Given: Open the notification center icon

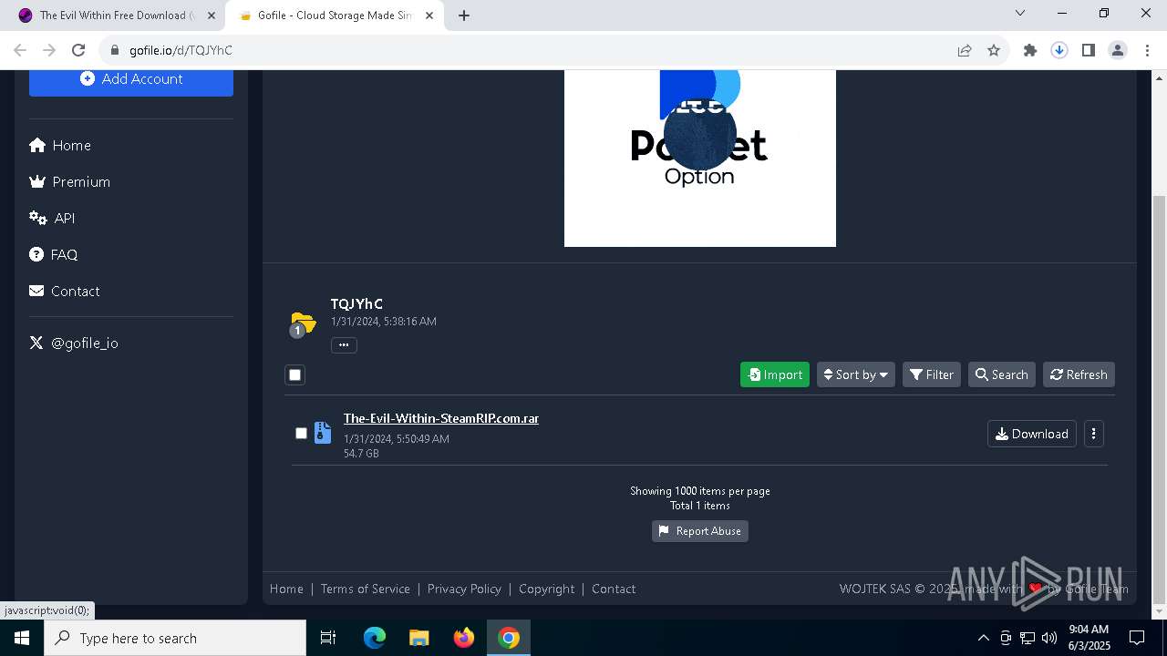Looking at the screenshot, I should click(1137, 638).
